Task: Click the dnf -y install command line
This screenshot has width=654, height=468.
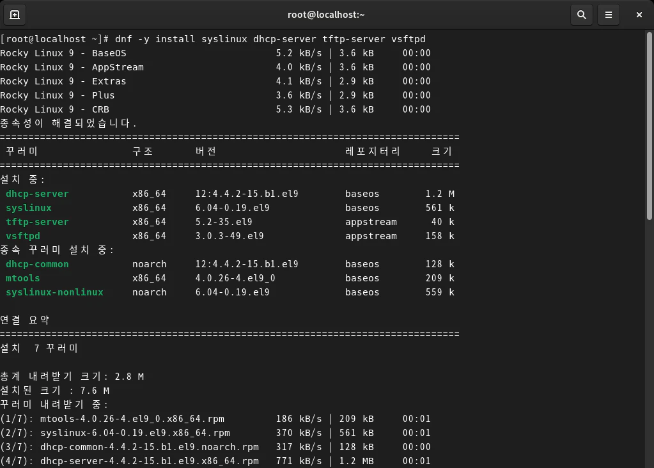Action: [213, 39]
